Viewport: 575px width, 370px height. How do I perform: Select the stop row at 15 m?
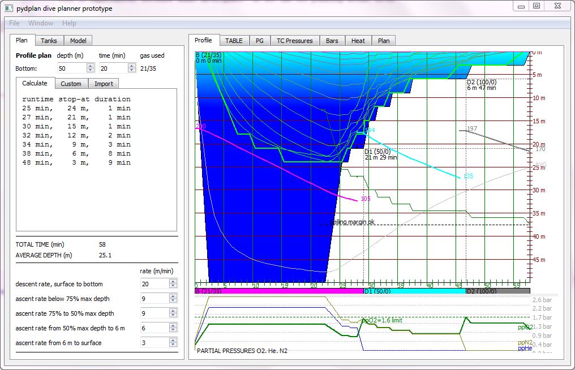point(76,126)
